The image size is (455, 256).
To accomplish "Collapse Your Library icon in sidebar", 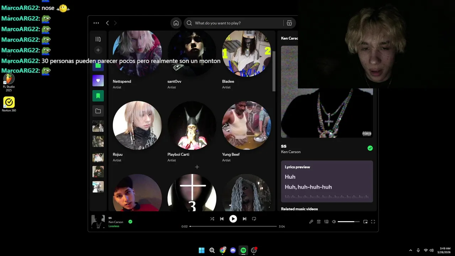I will coord(98,39).
